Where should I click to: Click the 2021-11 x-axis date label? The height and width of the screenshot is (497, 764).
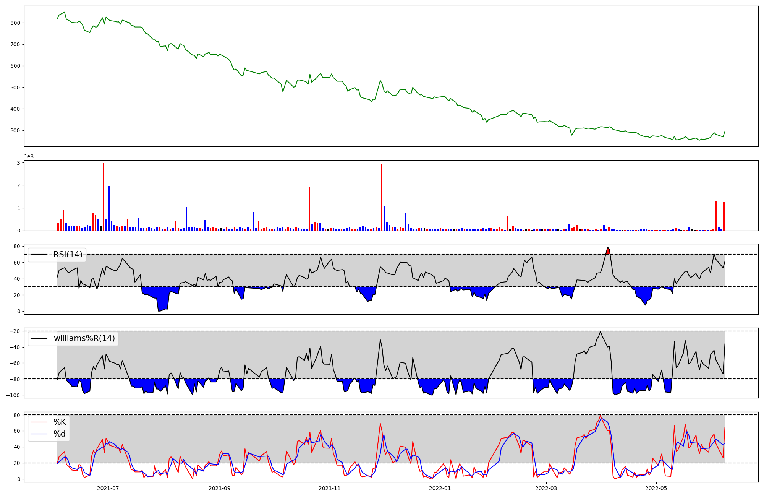tap(329, 488)
